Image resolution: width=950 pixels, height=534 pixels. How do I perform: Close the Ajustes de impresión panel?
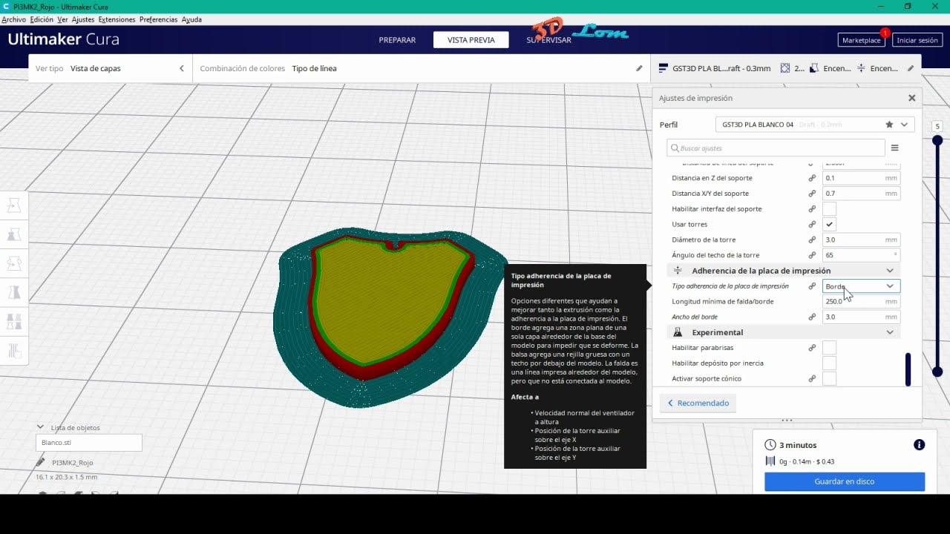point(912,98)
